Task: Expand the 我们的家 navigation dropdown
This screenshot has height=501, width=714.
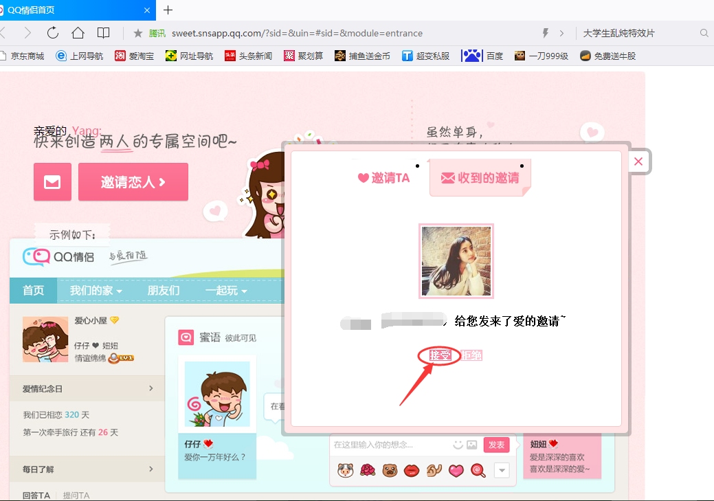Action: coord(90,290)
